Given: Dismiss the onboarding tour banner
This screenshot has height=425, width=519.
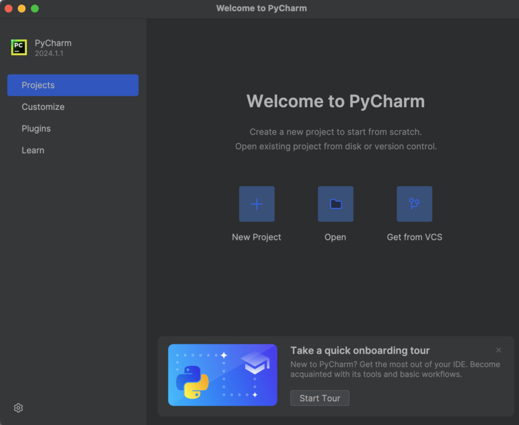Looking at the screenshot, I should (x=499, y=350).
